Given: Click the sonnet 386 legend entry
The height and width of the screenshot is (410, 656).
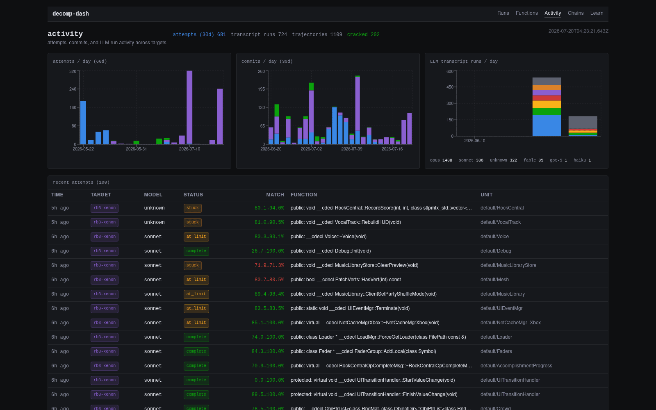Looking at the screenshot, I should [471, 160].
